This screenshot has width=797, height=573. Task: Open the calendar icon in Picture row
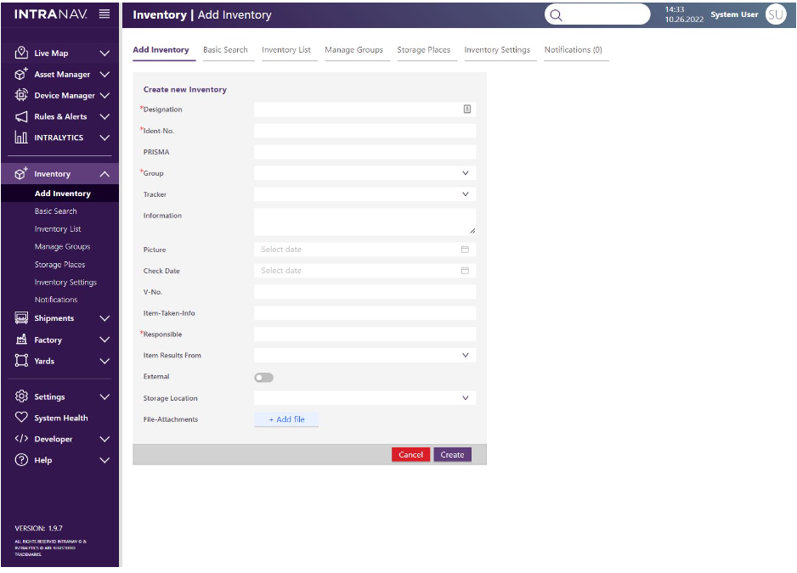[x=465, y=250]
